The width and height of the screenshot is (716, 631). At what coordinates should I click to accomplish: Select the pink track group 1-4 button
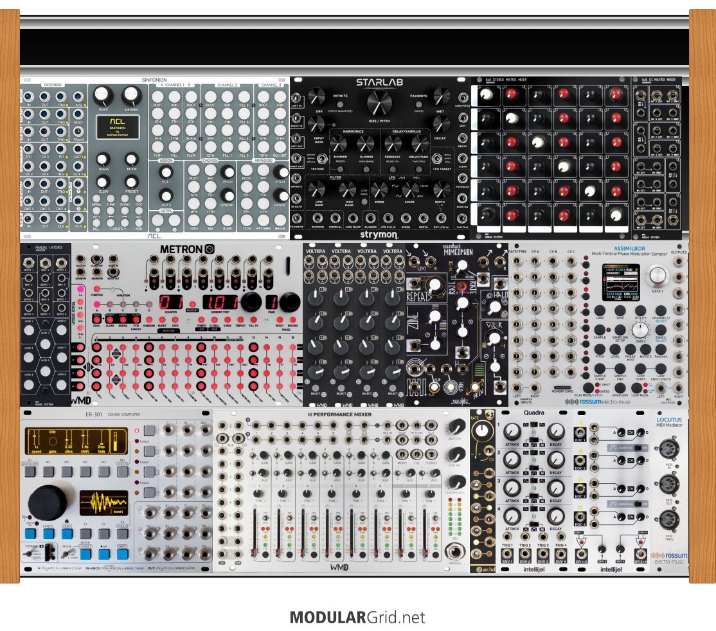click(81, 289)
